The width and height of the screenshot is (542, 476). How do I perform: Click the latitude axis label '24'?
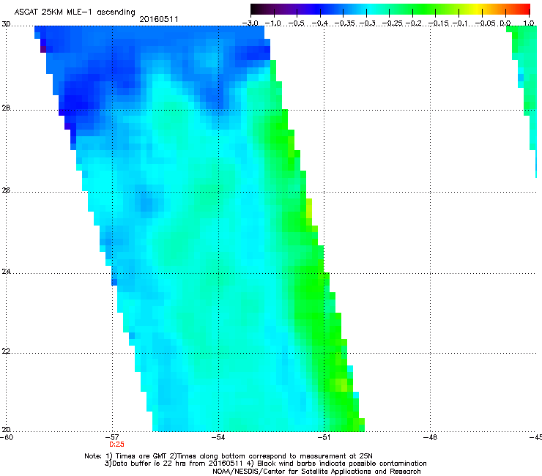[6, 272]
